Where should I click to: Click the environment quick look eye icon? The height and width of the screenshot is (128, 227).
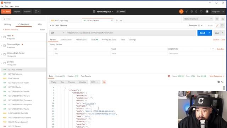pyautogui.click(x=217, y=19)
